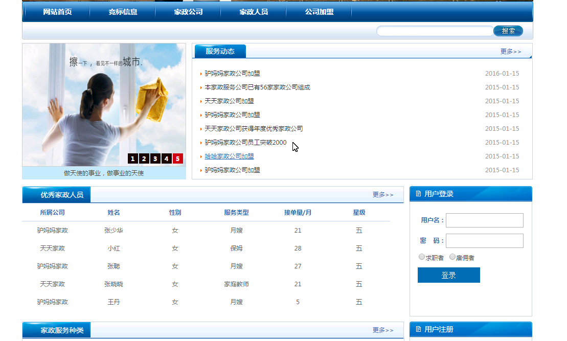Click the 用户名 input field

click(485, 220)
